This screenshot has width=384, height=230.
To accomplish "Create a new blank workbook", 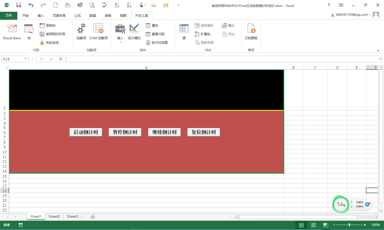I will pos(55,5).
